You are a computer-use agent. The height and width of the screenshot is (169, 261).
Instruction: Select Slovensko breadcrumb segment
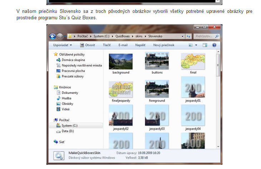point(155,36)
